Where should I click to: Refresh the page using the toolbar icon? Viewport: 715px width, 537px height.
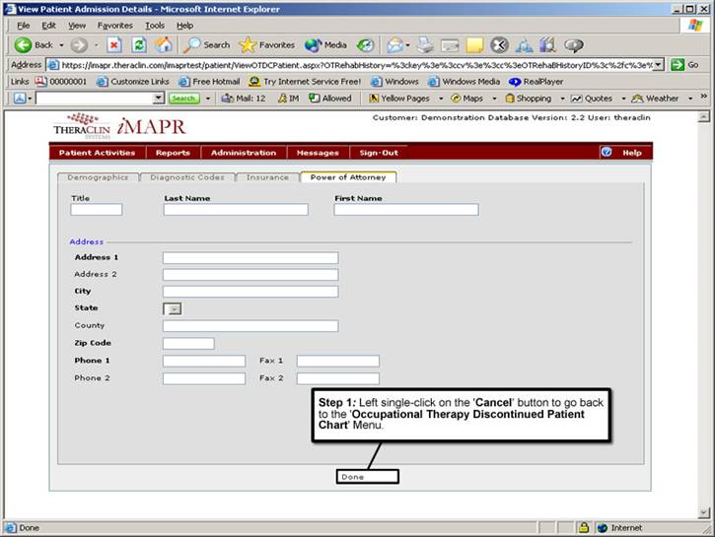pyautogui.click(x=139, y=44)
